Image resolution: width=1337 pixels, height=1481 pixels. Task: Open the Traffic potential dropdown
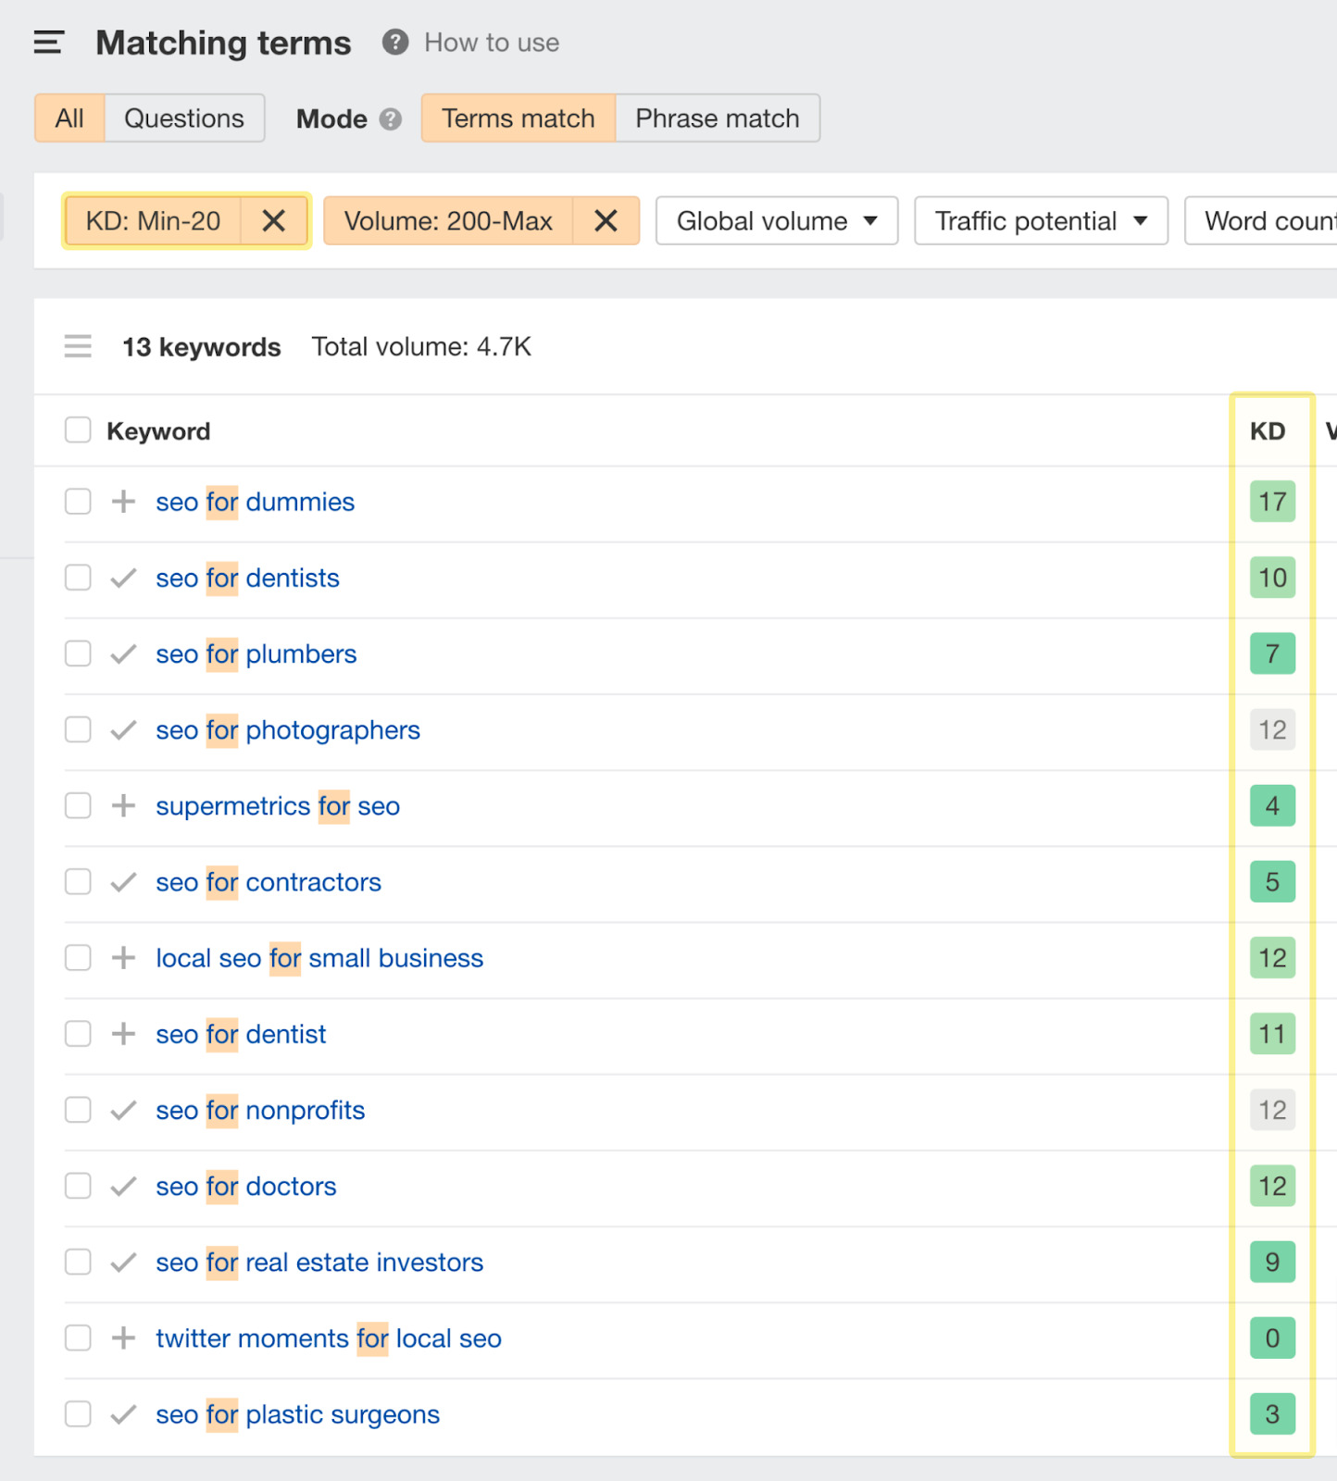point(1040,221)
